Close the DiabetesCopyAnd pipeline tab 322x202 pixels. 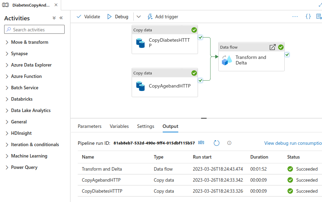(x=56, y=5)
